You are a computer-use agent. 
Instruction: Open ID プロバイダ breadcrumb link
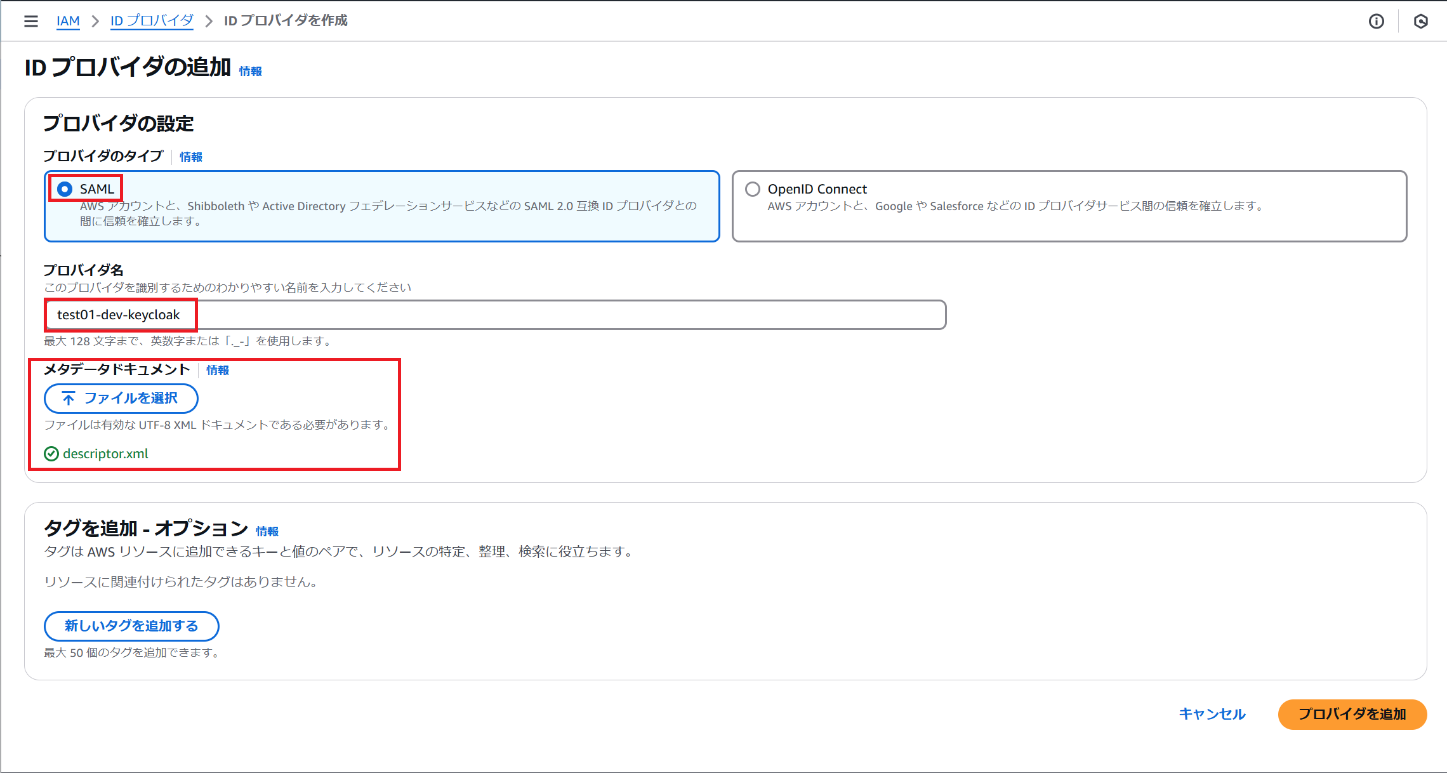[x=152, y=21]
